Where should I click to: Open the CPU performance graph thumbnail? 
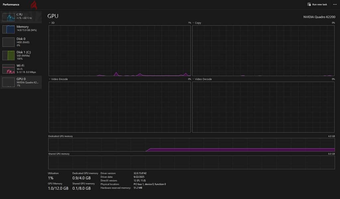(x=8, y=17)
